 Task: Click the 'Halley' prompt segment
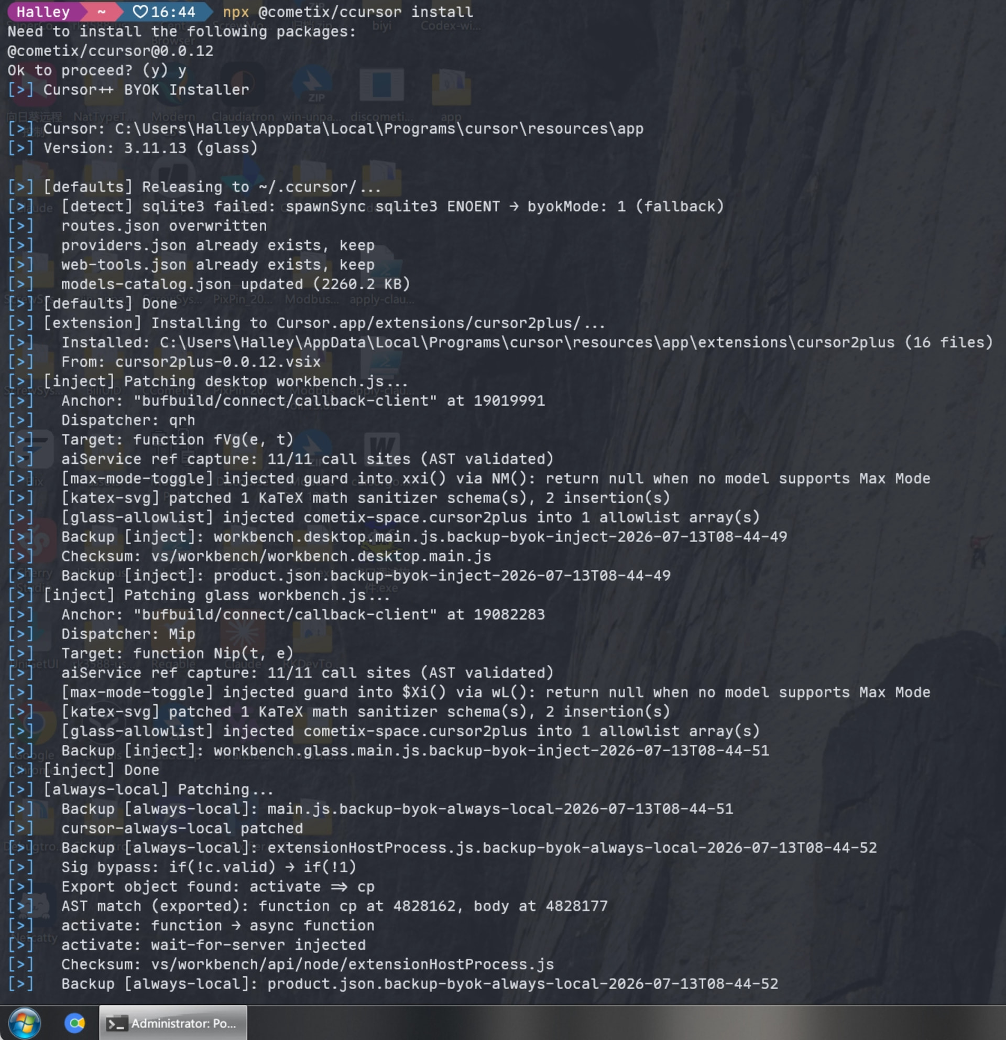pyautogui.click(x=43, y=12)
